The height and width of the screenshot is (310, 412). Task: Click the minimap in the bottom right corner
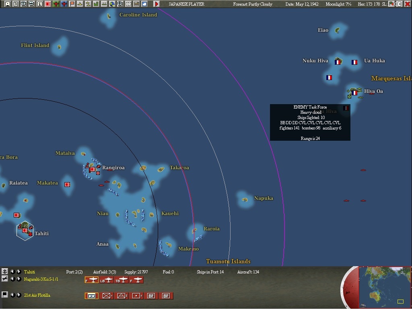[384, 287]
